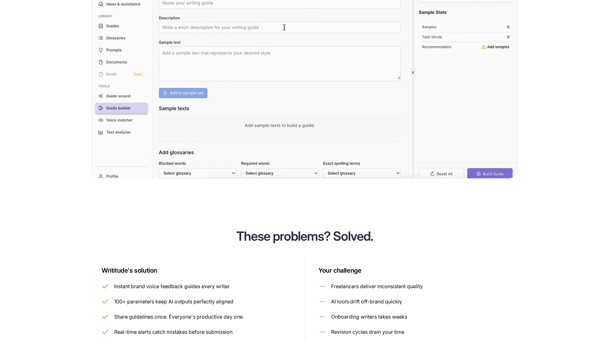609x342 pixels.
Task: Click the Guides list icon in sidebar
Action: (101, 26)
